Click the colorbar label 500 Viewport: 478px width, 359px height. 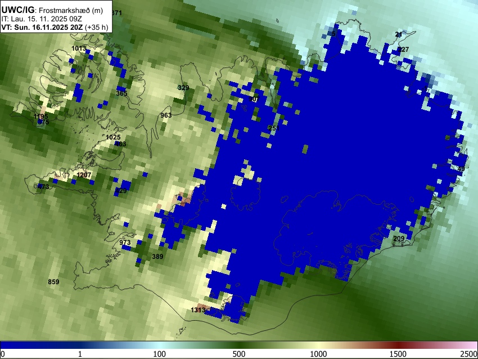coord(239,354)
